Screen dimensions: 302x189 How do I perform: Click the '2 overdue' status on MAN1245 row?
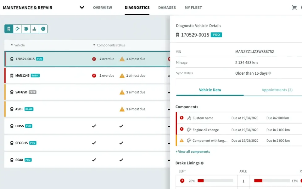(x=107, y=76)
